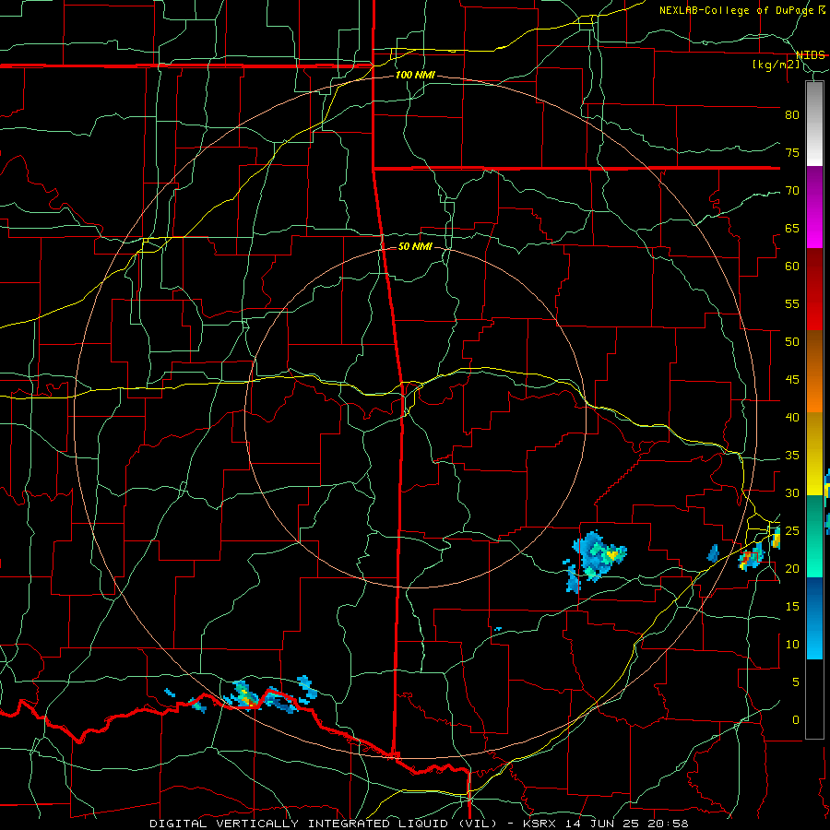Click the 30 value on the VIL scale
Viewport: 830px width, 830px height.
[x=792, y=492]
